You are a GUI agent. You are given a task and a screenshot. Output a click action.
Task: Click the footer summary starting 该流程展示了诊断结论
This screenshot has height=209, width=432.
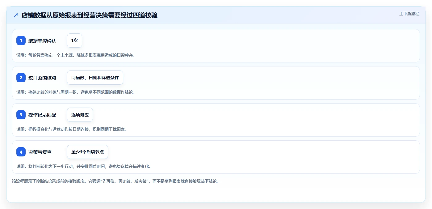coord(115,181)
